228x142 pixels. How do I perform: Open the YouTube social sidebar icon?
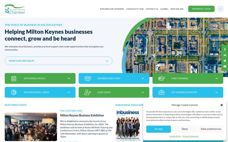pyautogui.click(x=225, y=66)
